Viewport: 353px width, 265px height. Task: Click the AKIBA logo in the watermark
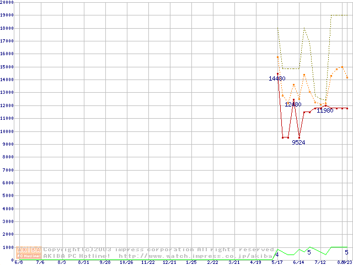tap(29, 250)
